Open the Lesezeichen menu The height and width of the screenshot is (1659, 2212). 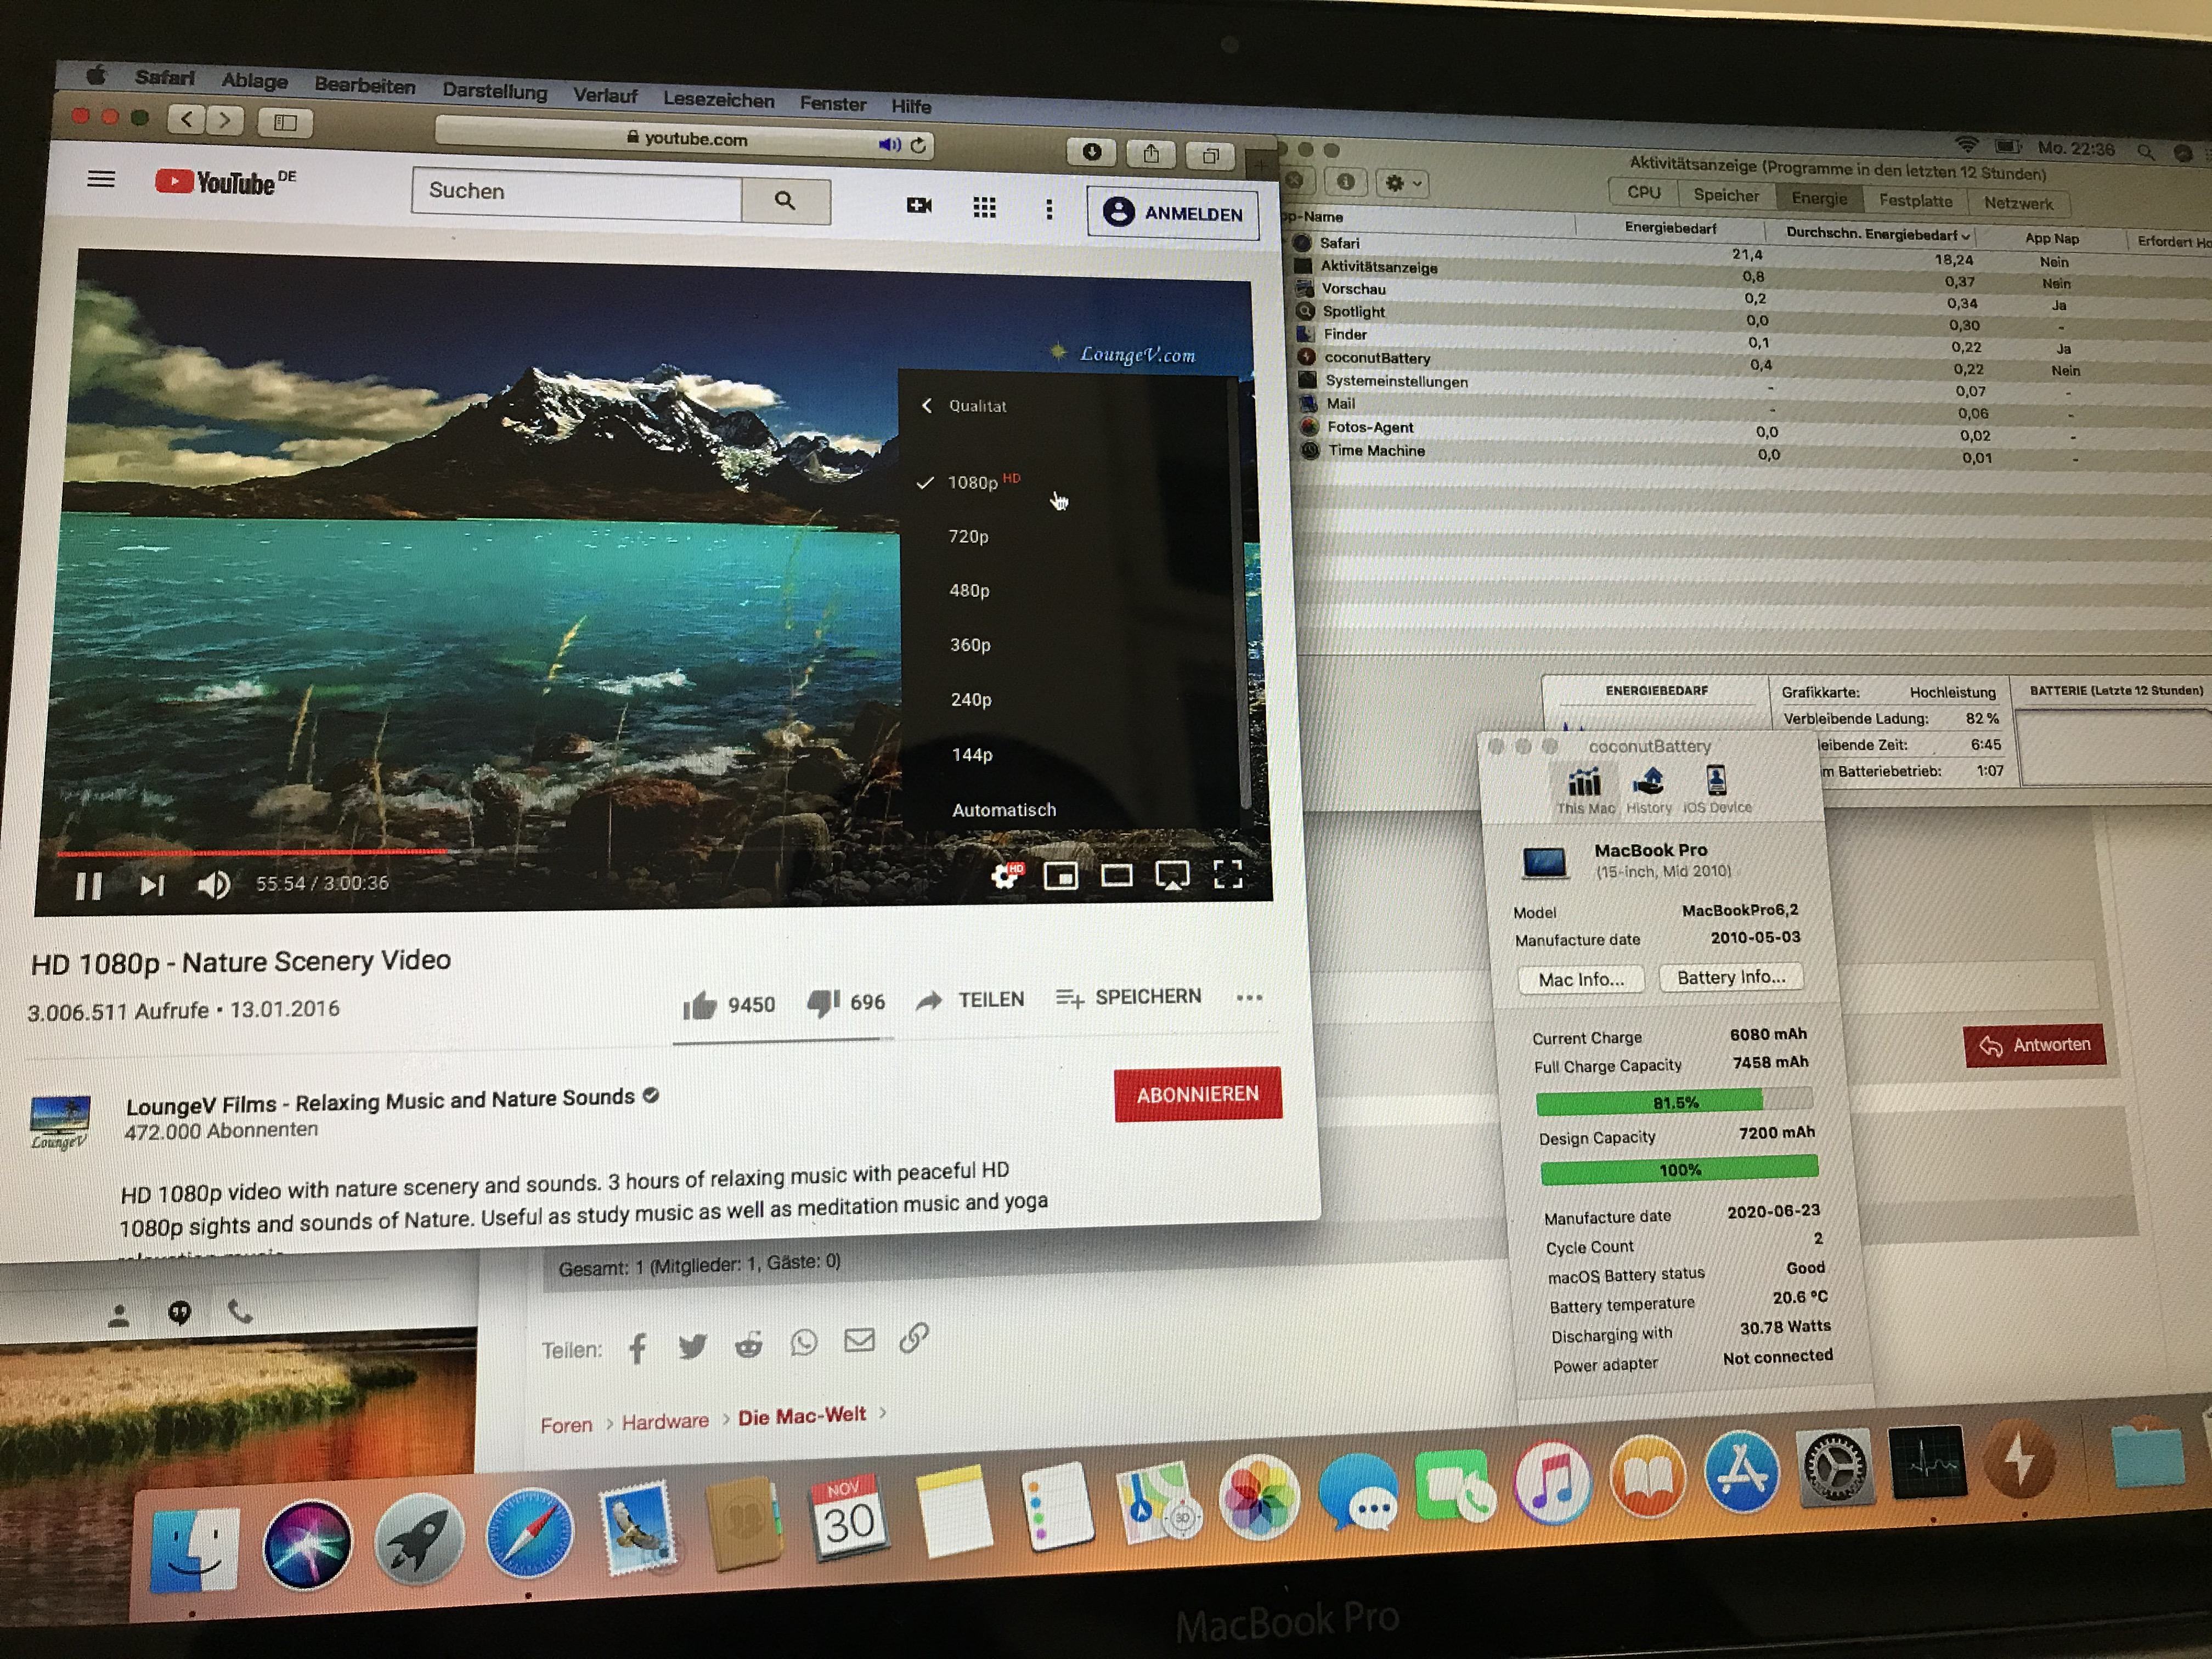pos(718,100)
